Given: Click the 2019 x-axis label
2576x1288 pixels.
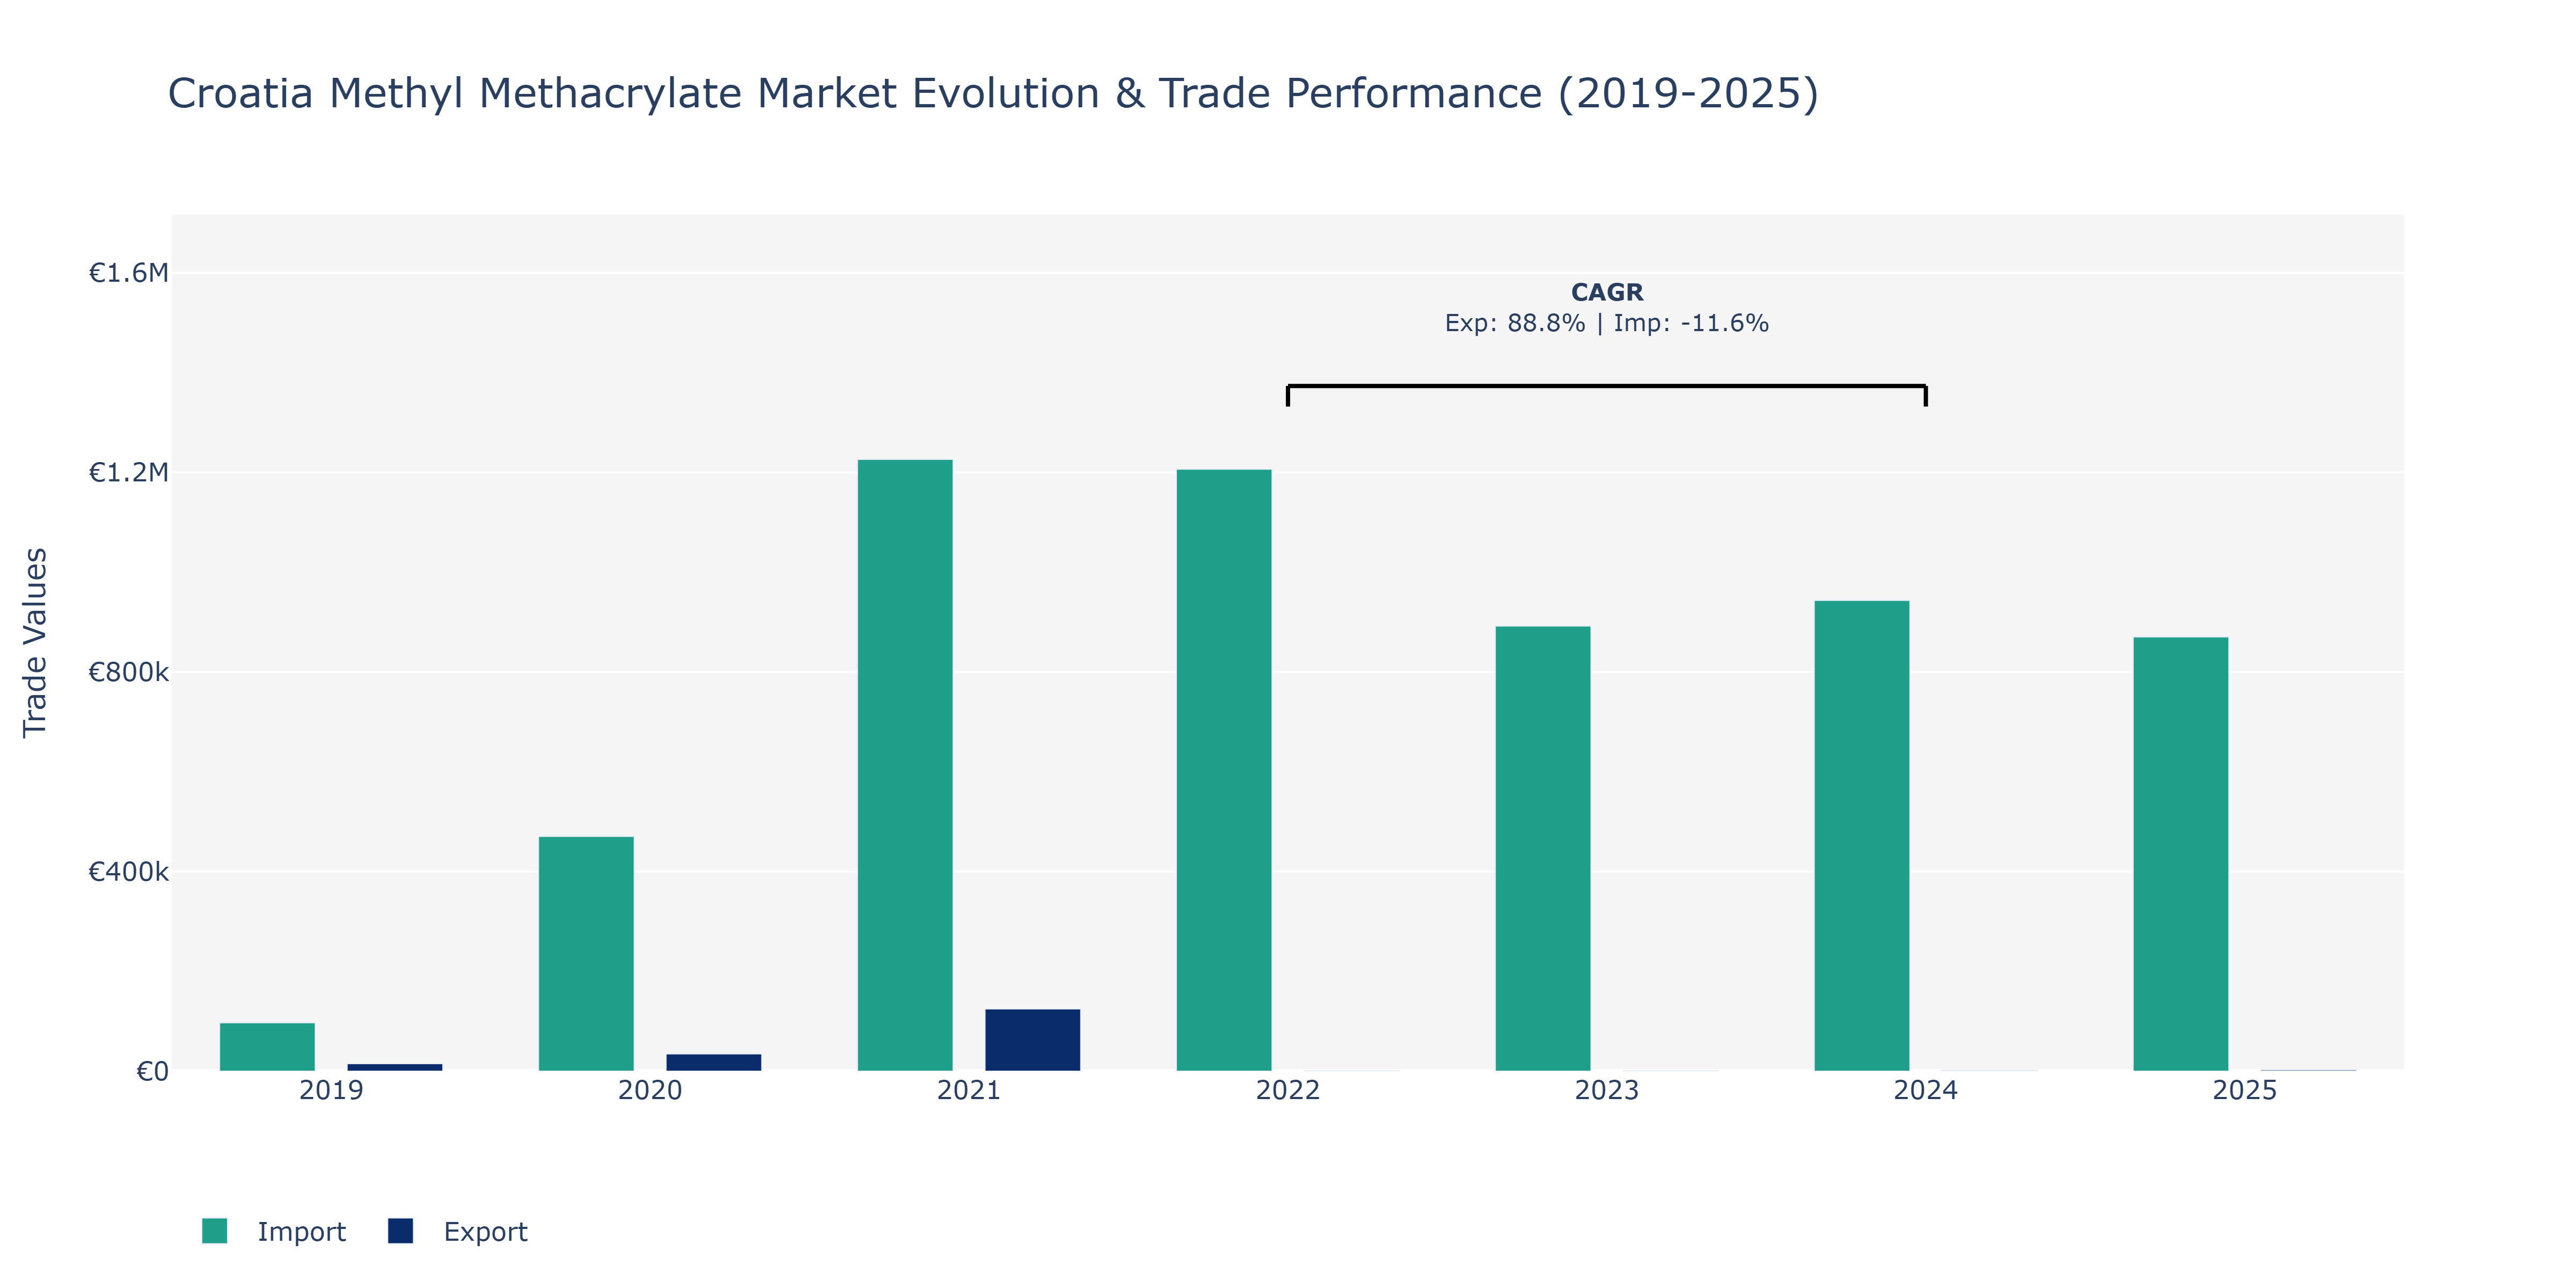Looking at the screenshot, I should click(x=331, y=1090).
